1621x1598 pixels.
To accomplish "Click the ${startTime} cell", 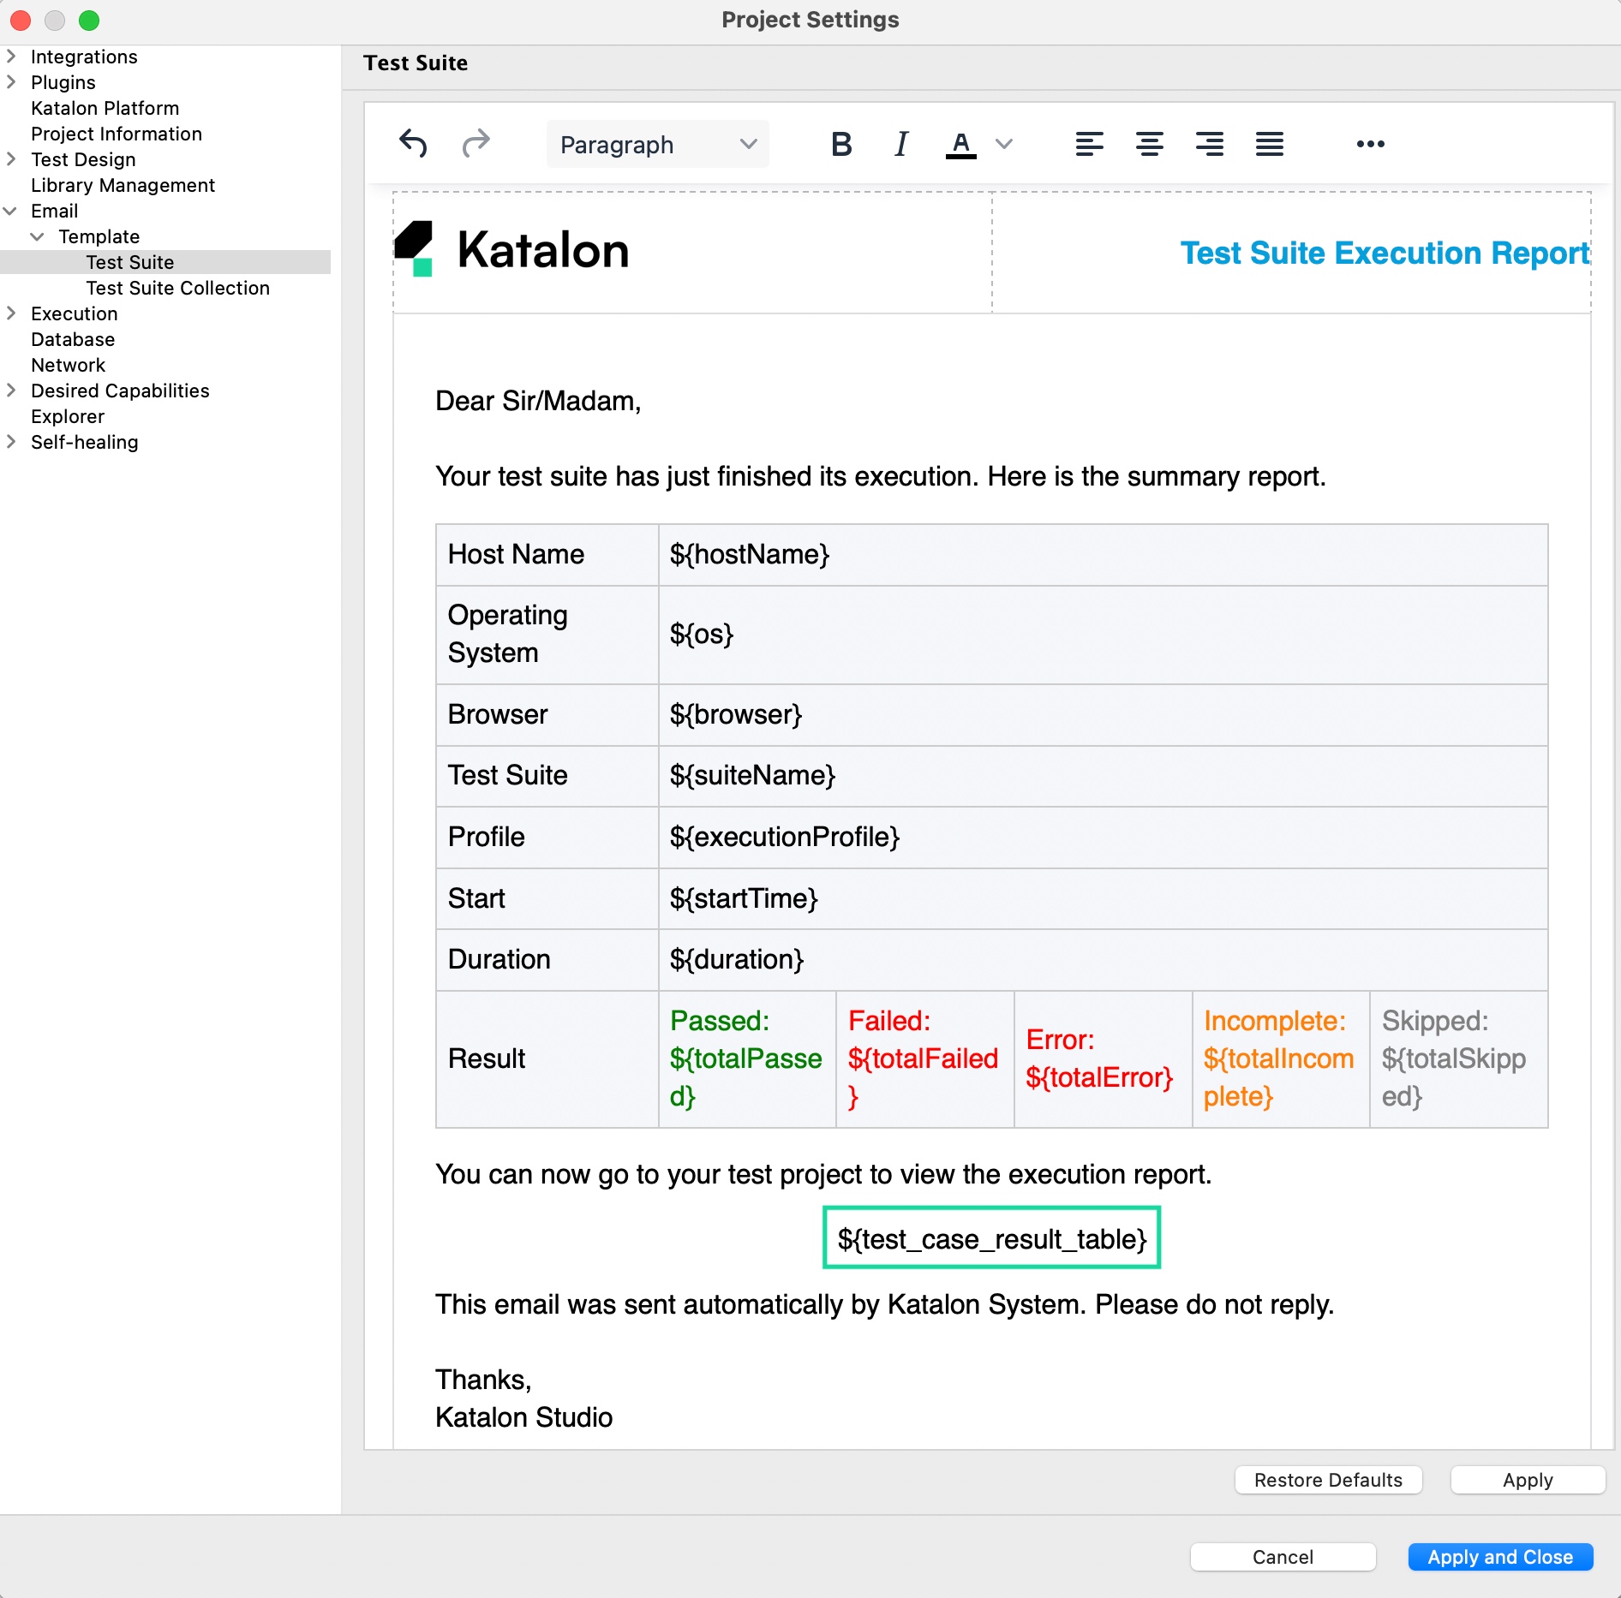I will click(1103, 898).
